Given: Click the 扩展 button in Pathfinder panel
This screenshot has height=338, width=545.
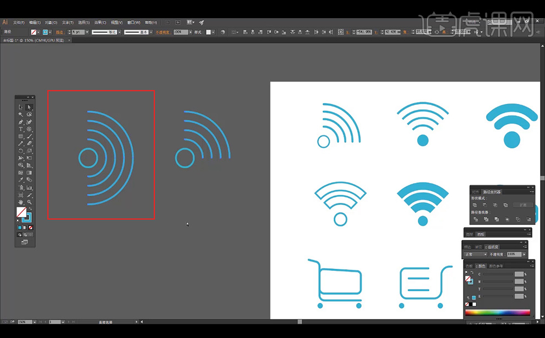Looking at the screenshot, I should pos(522,205).
